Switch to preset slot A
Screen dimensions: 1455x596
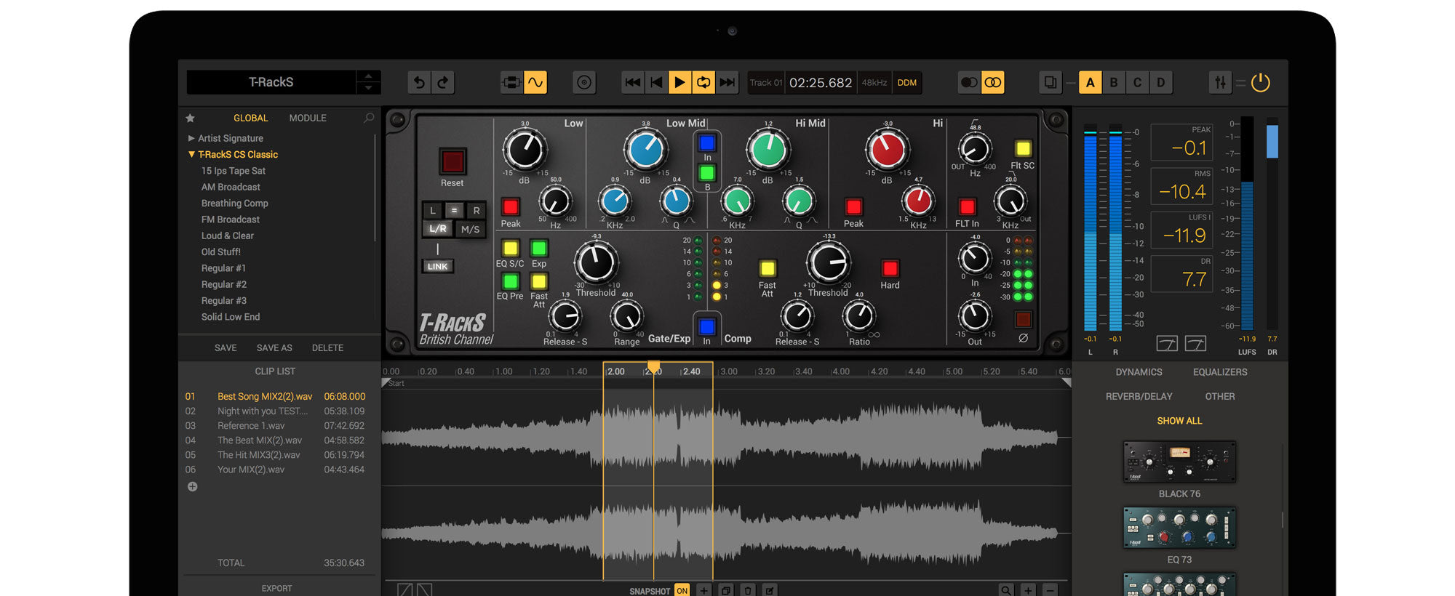pyautogui.click(x=1090, y=83)
